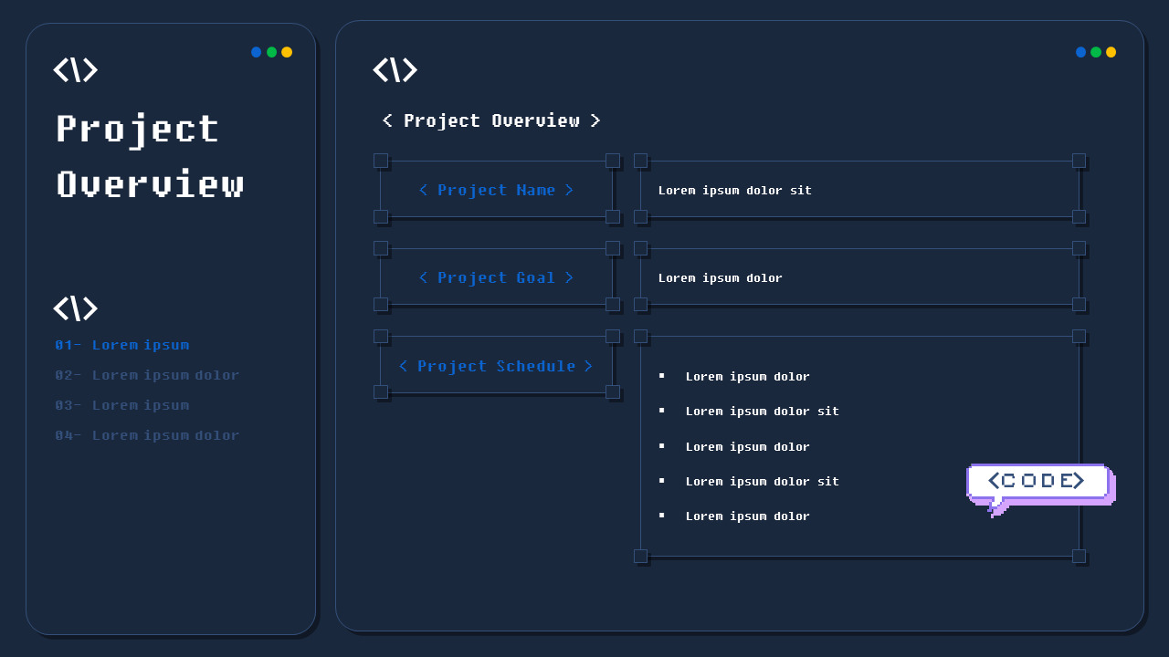Click the green dot on the right panel

1095,52
